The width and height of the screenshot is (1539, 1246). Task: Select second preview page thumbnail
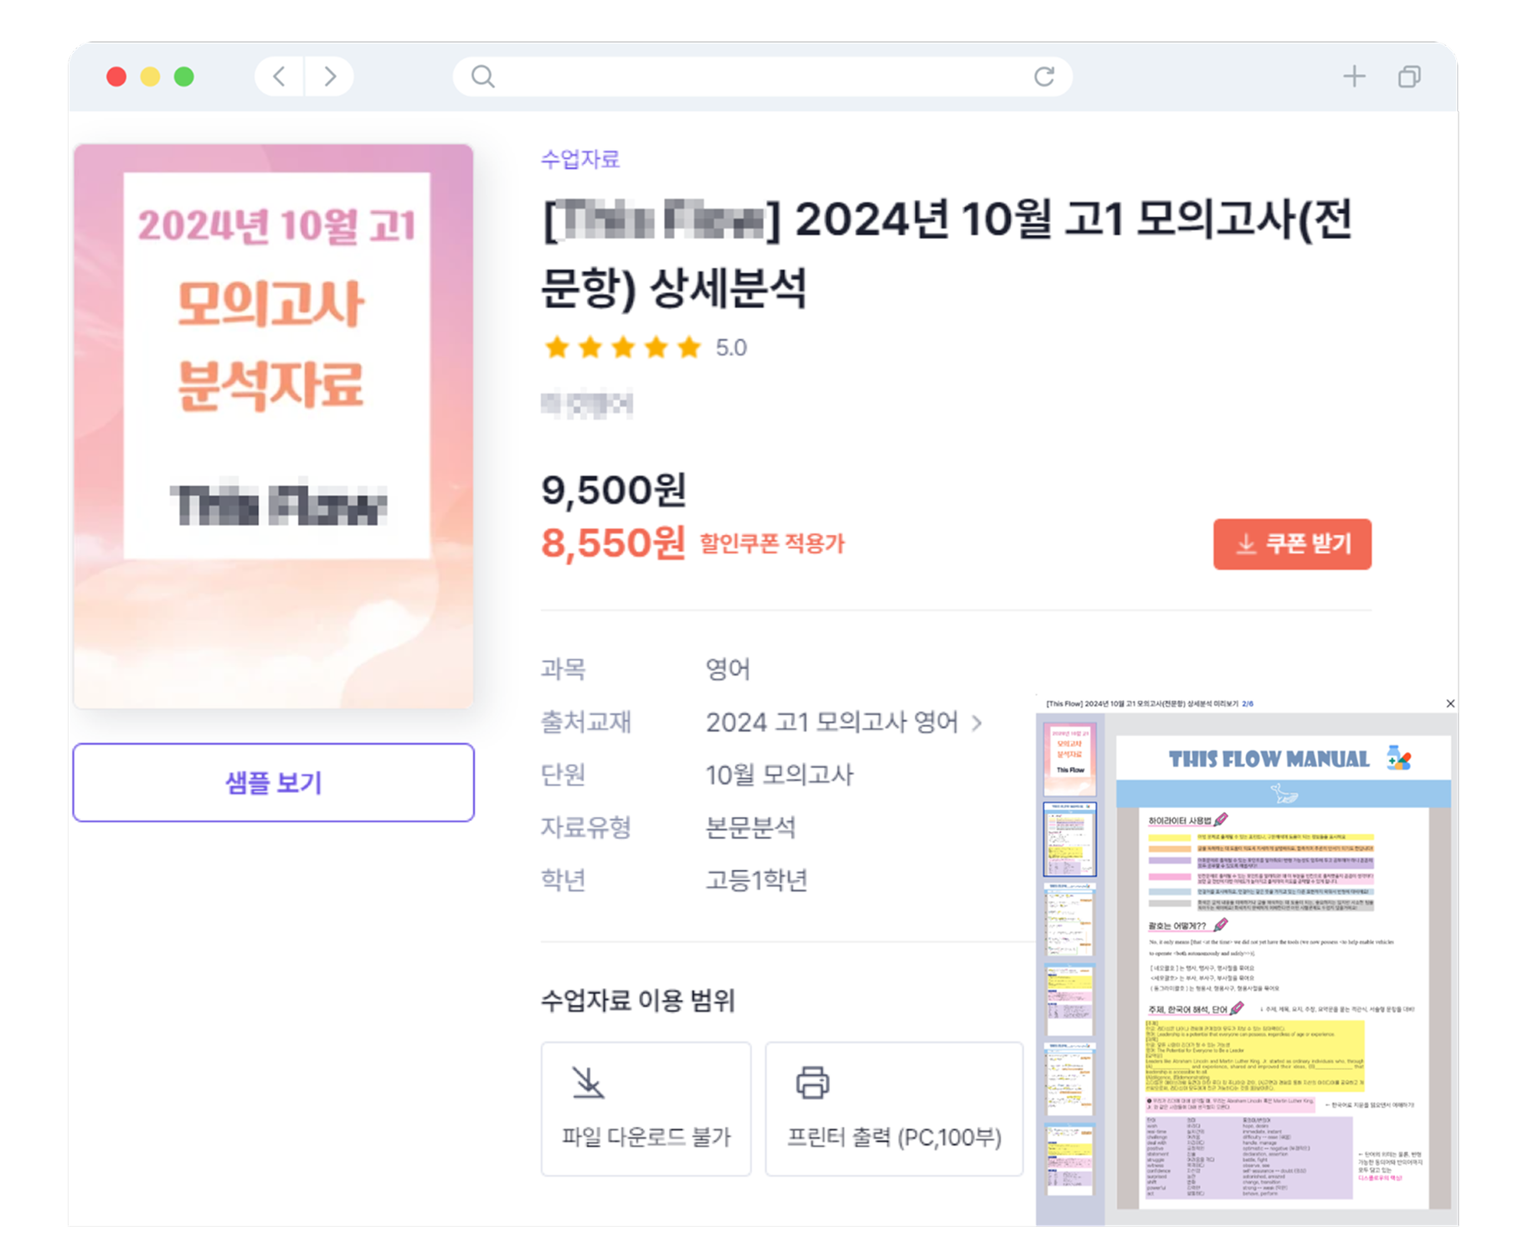click(x=1069, y=839)
